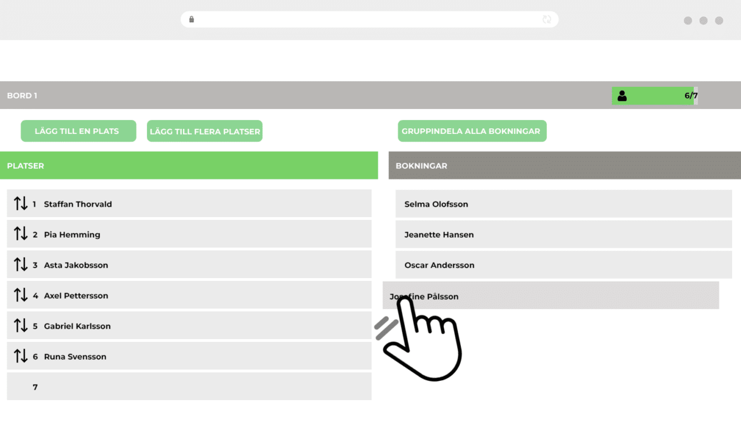Click the person icon in the Bord 1 header
The width and height of the screenshot is (741, 432).
point(622,96)
